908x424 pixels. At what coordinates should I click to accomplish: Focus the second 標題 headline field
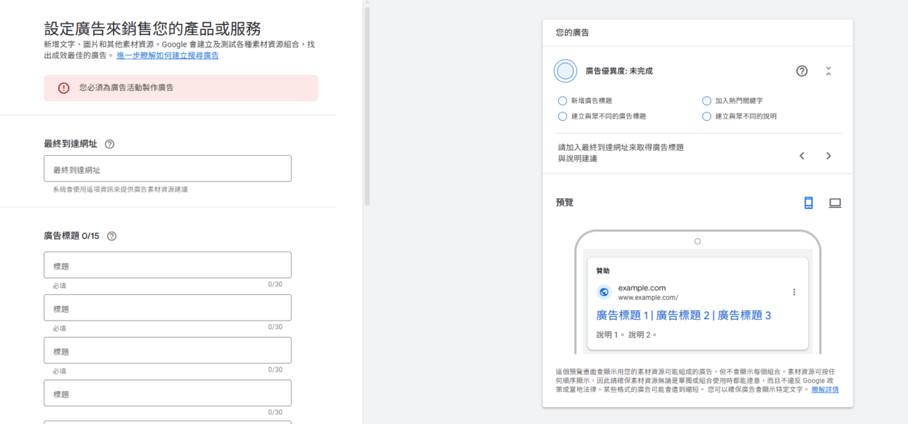point(168,307)
